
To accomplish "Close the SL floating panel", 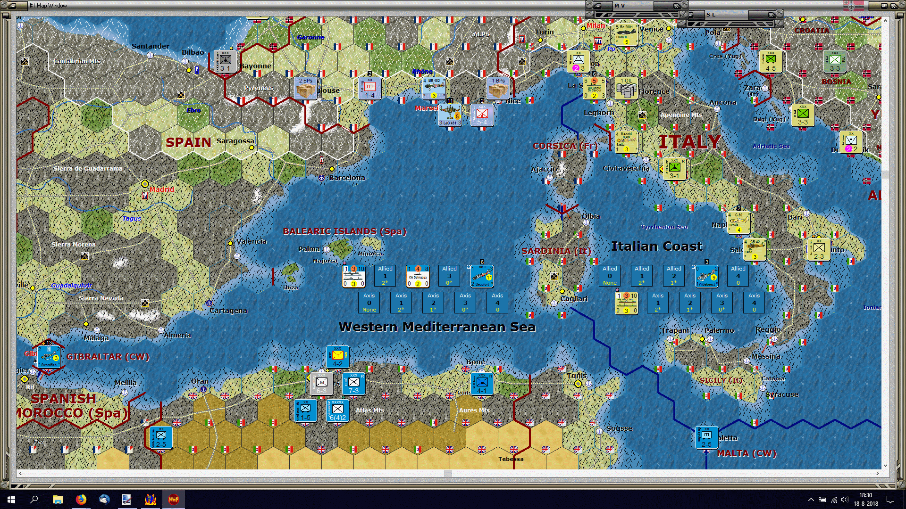I will click(x=771, y=15).
